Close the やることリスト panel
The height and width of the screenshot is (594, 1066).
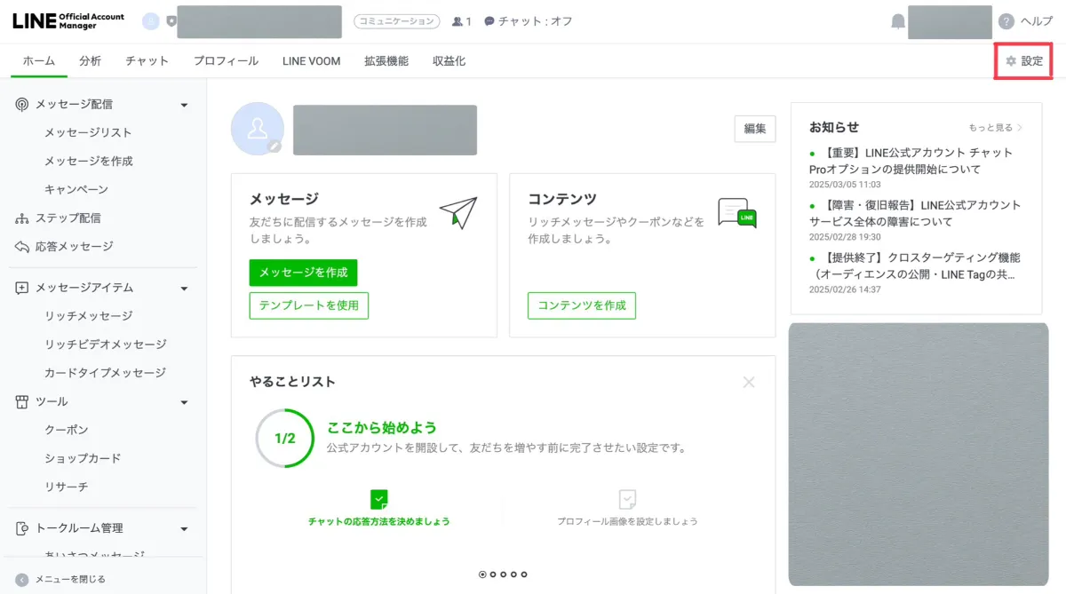pyautogui.click(x=749, y=381)
